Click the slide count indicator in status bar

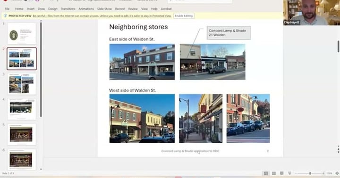(x=8, y=173)
